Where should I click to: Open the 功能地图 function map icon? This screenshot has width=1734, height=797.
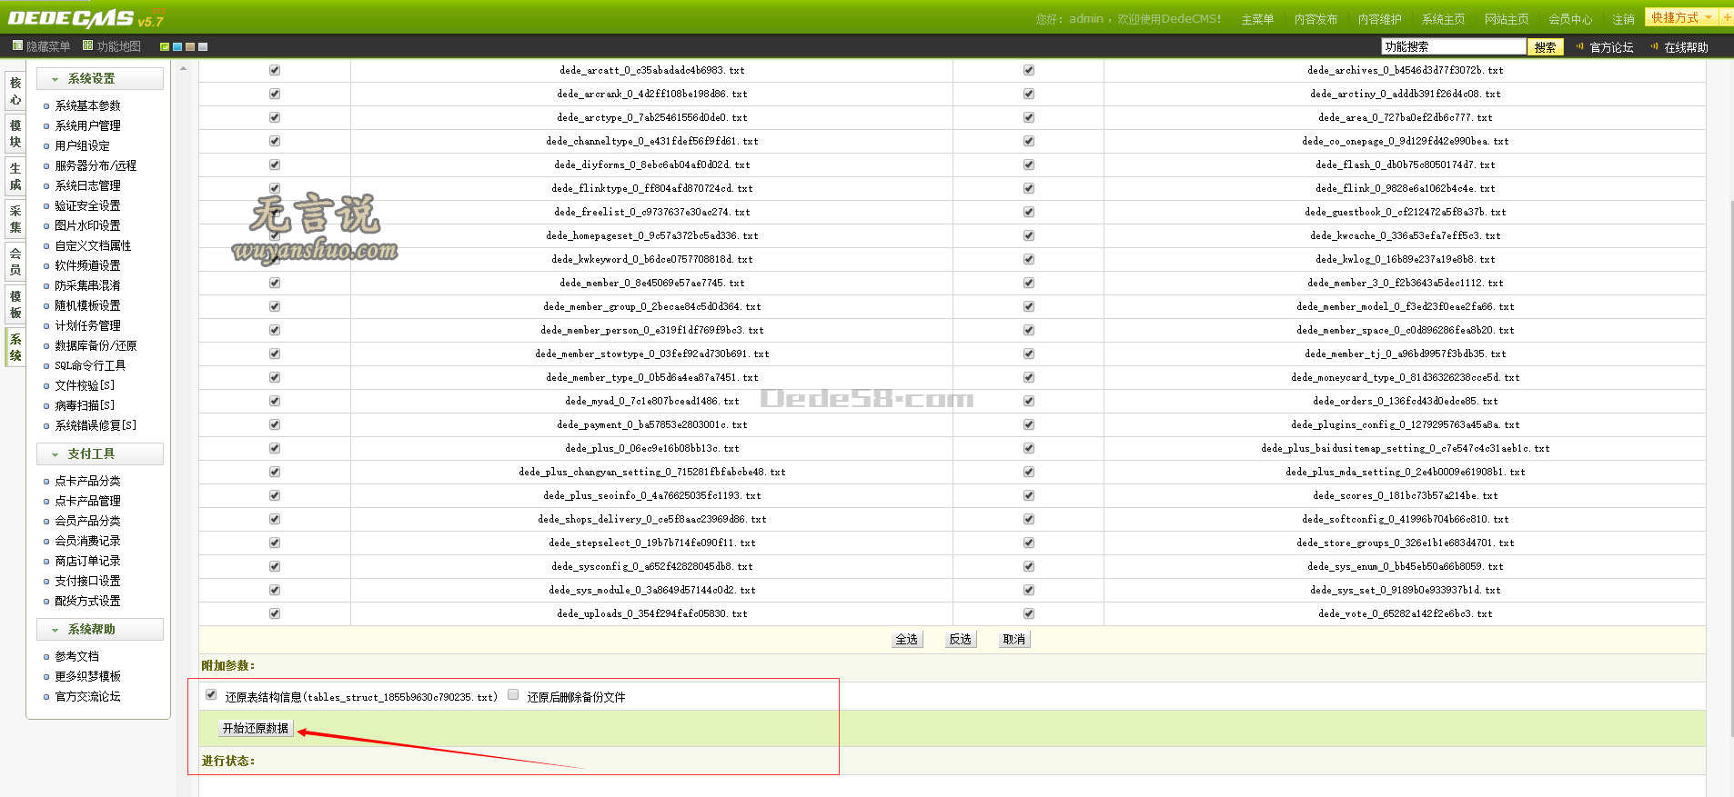click(x=87, y=45)
